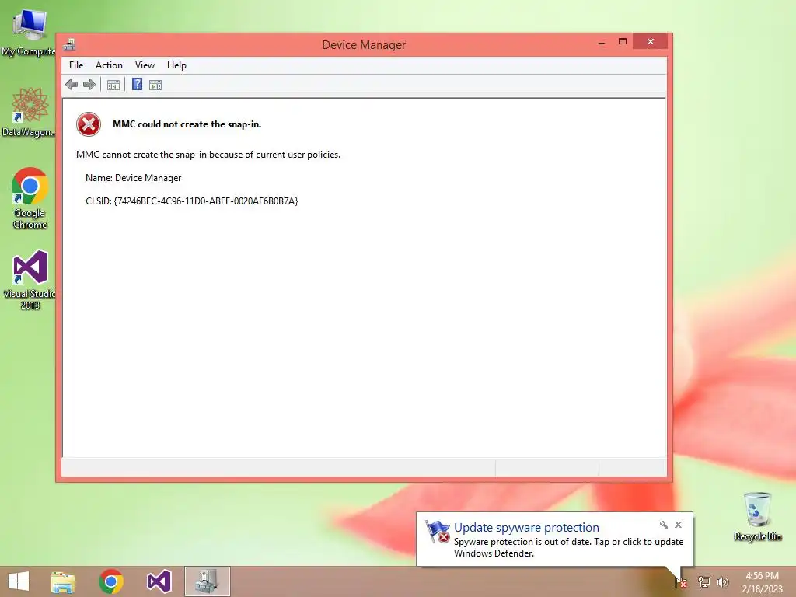Click the 'Spyware protection is out of date' message
This screenshot has height=597, width=796.
pyautogui.click(x=568, y=547)
